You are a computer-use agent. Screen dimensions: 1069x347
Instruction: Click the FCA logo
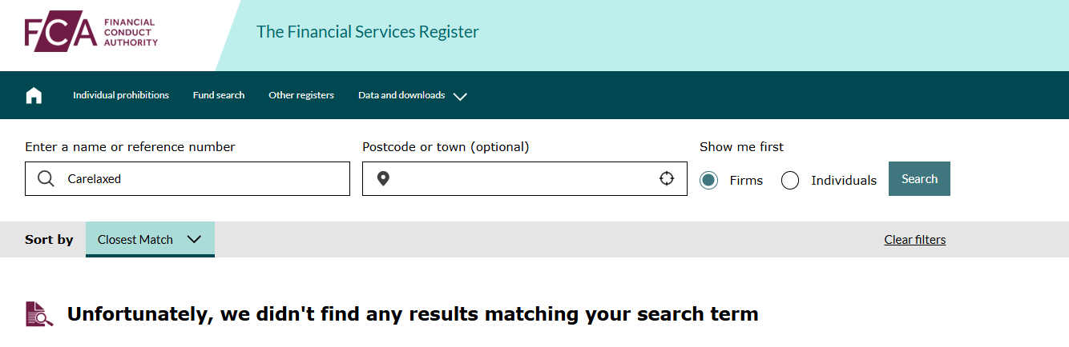pyautogui.click(x=91, y=34)
